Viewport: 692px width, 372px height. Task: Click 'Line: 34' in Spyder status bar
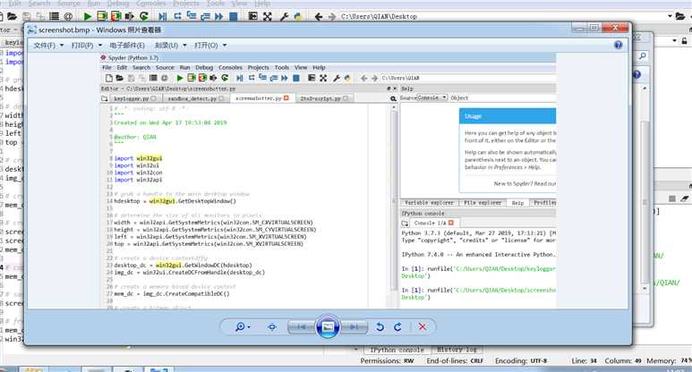(x=585, y=361)
